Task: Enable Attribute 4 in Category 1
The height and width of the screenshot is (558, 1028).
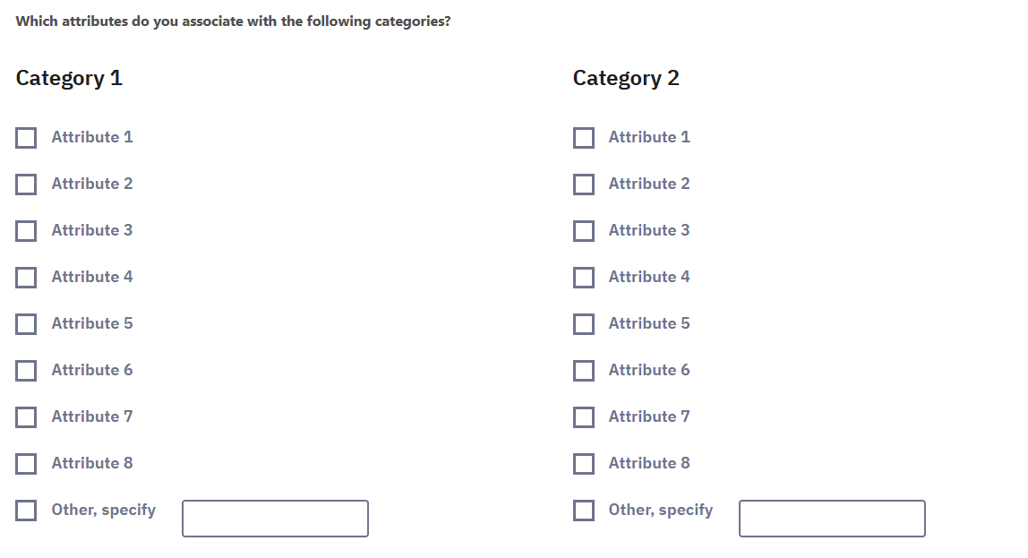Action: click(x=26, y=278)
